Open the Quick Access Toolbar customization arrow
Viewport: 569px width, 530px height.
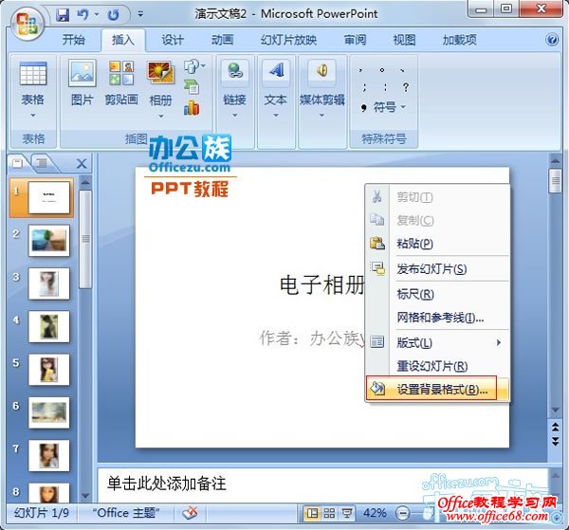coord(140,14)
